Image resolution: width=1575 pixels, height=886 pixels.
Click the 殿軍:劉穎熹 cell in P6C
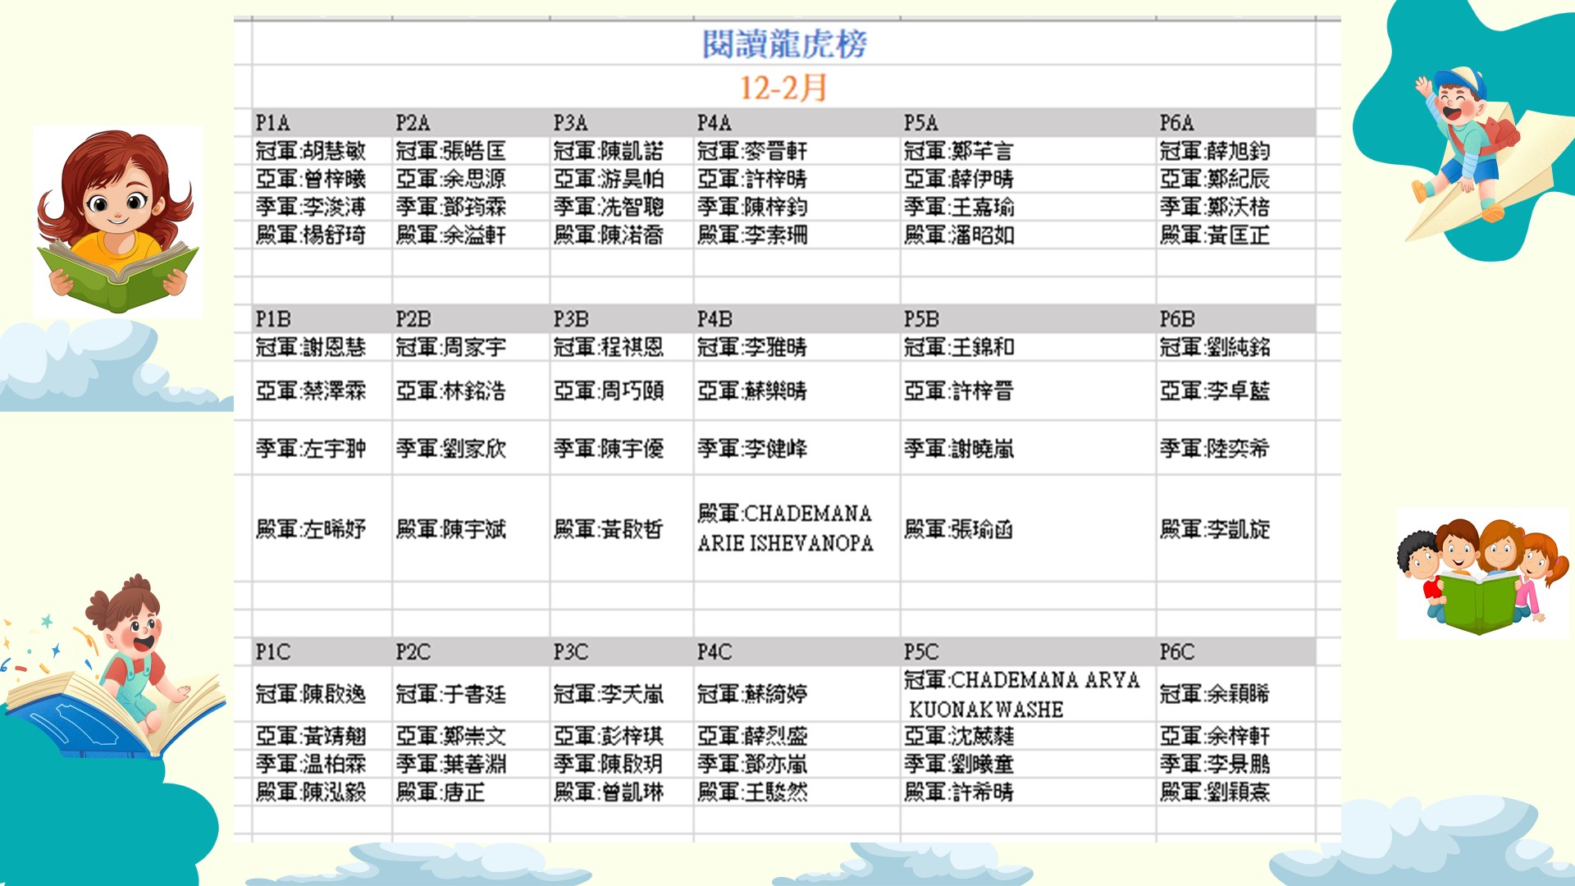(1215, 792)
